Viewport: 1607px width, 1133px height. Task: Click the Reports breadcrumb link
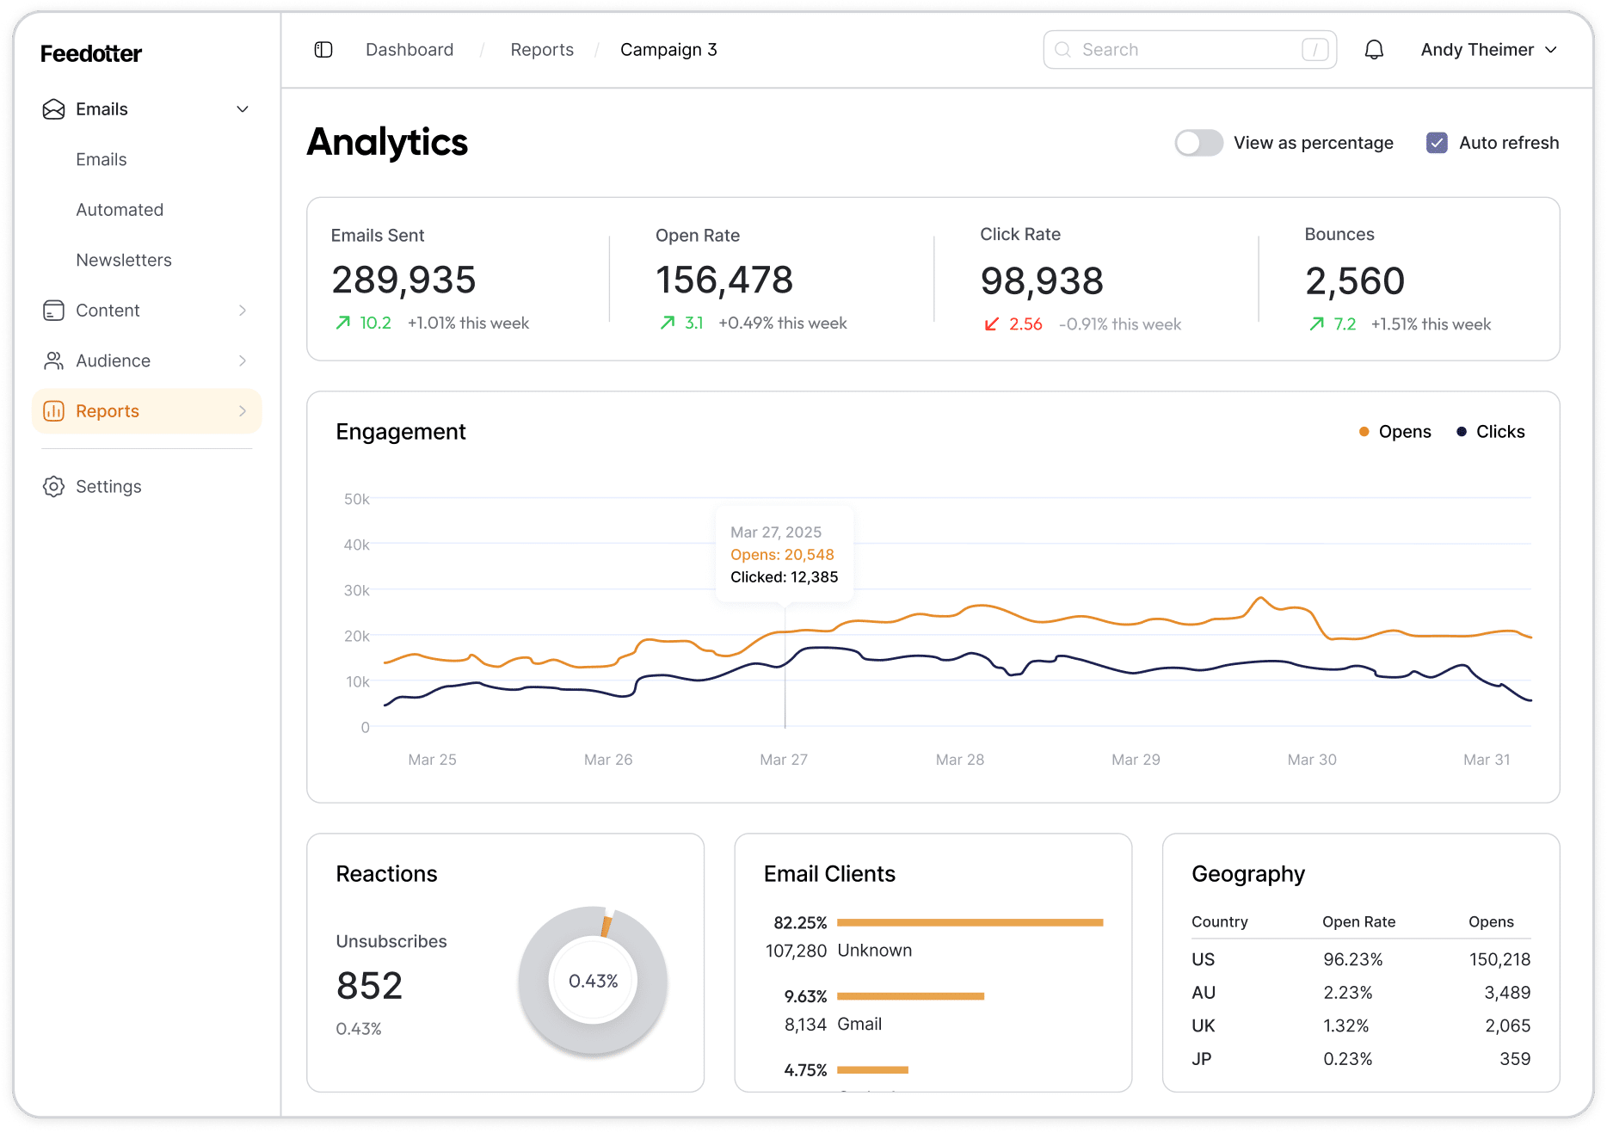point(542,50)
